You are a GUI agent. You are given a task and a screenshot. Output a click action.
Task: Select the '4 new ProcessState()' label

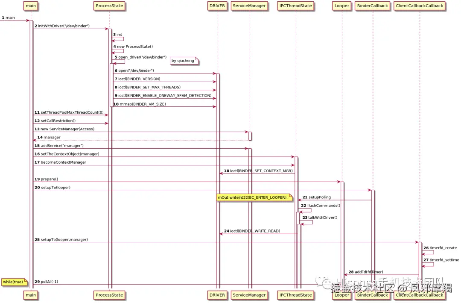[133, 47]
